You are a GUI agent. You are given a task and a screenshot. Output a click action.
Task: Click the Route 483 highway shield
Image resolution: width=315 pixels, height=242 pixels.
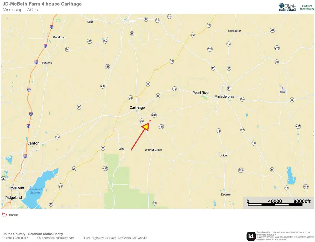pyautogui.click(x=105, y=168)
